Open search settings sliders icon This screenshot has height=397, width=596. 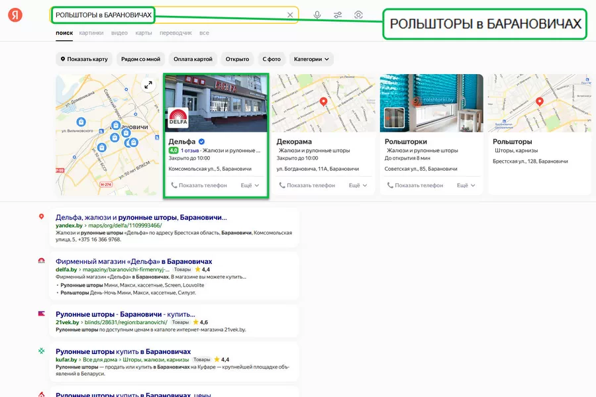click(x=338, y=15)
